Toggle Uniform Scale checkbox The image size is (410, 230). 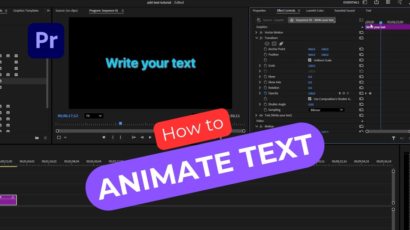[x=310, y=60]
